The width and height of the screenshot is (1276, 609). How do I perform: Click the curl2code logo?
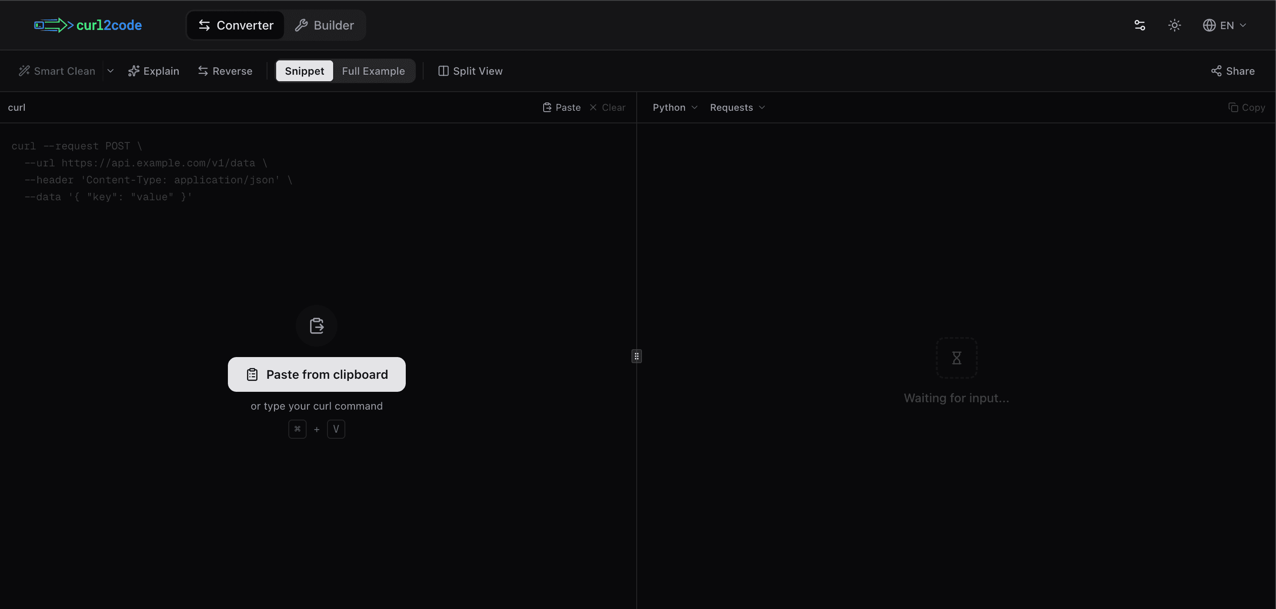pos(88,25)
